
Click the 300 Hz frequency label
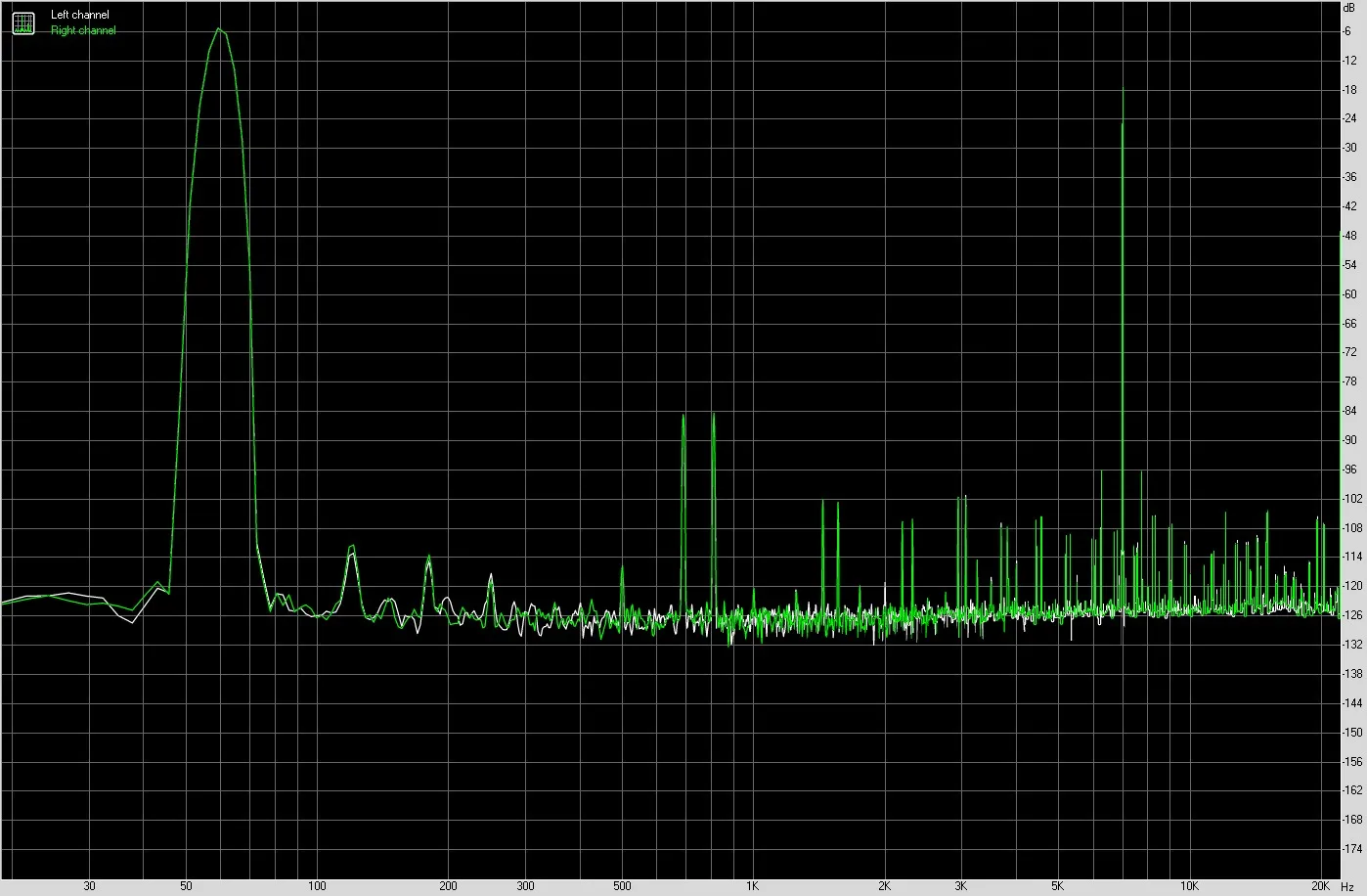[525, 886]
